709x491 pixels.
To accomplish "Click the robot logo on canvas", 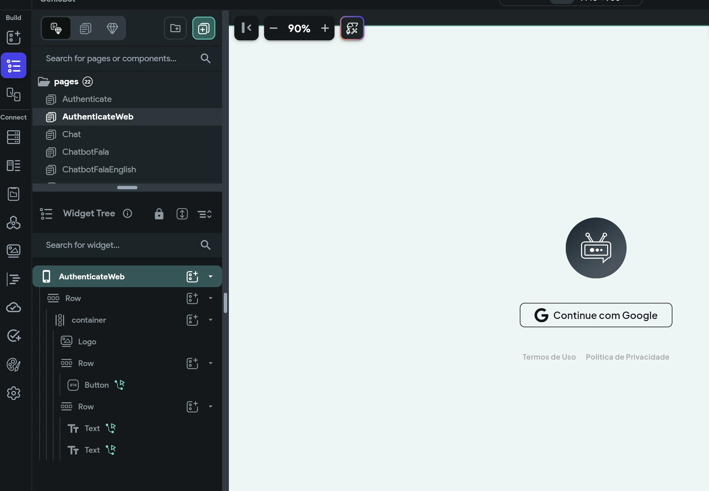I will [596, 248].
